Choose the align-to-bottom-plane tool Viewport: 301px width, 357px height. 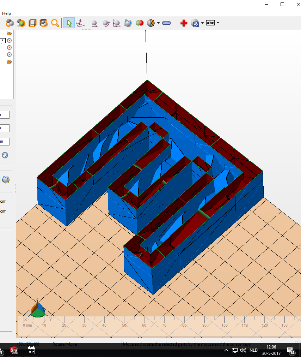(80, 23)
